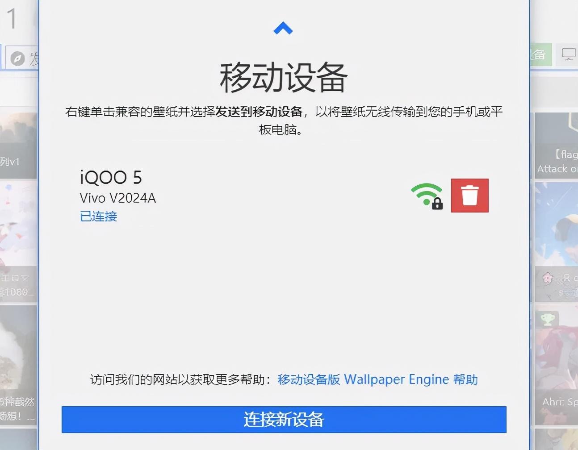Delete the iQOO 5 device with the trash icon
The image size is (578, 450).
point(469,196)
